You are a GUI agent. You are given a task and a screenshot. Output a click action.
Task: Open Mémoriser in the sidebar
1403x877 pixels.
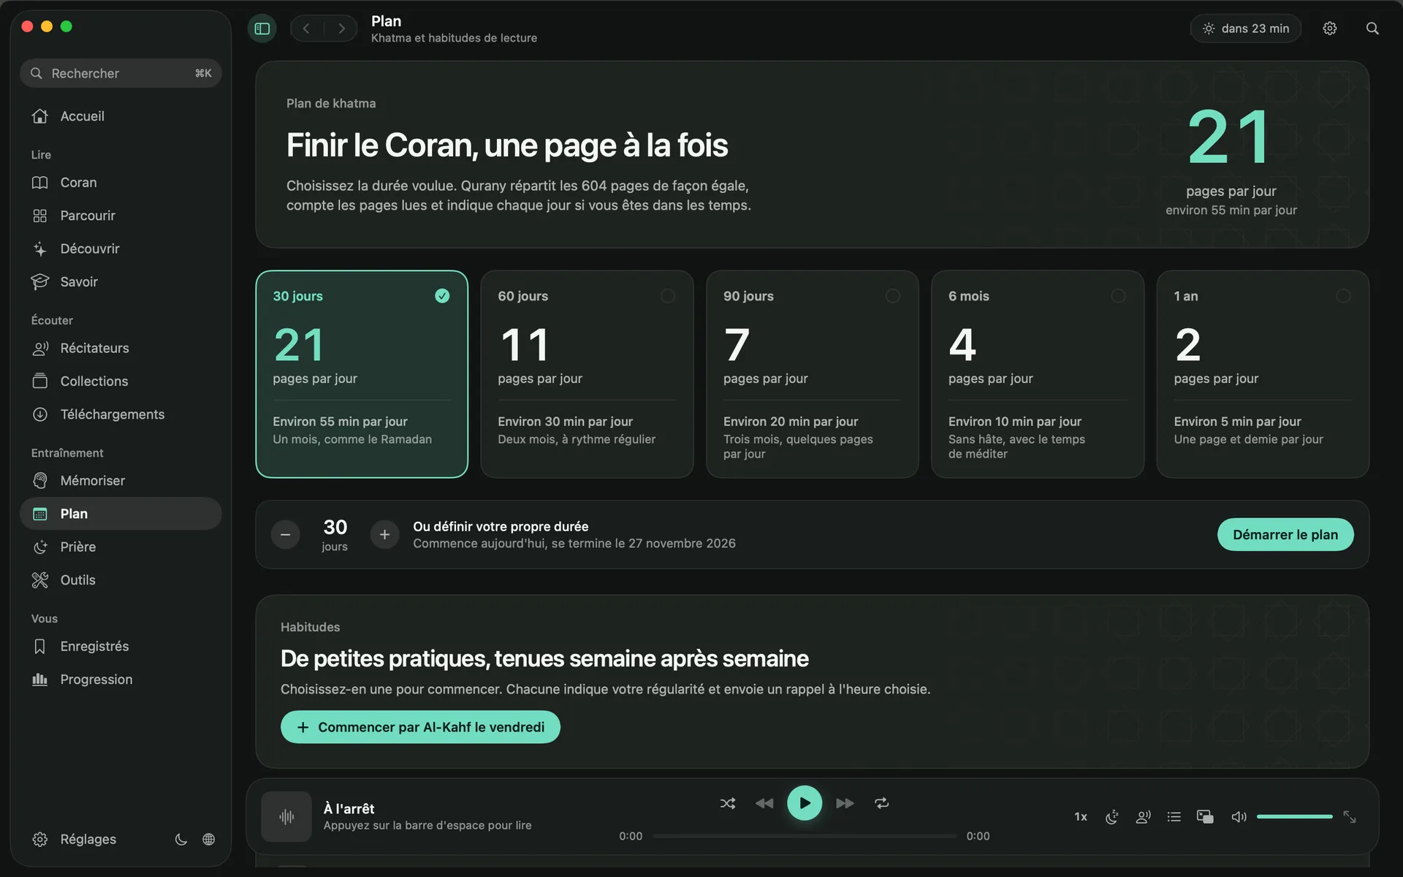[121, 481]
